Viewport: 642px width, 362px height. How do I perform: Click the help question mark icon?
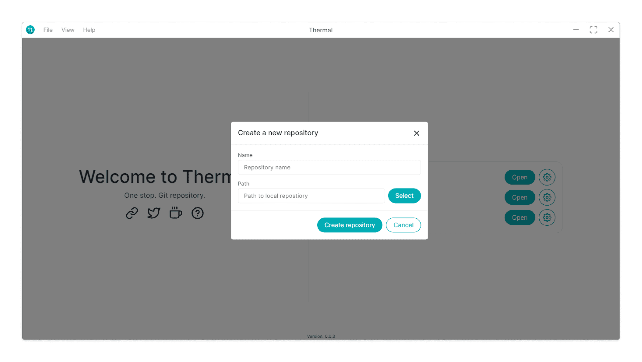coord(198,213)
